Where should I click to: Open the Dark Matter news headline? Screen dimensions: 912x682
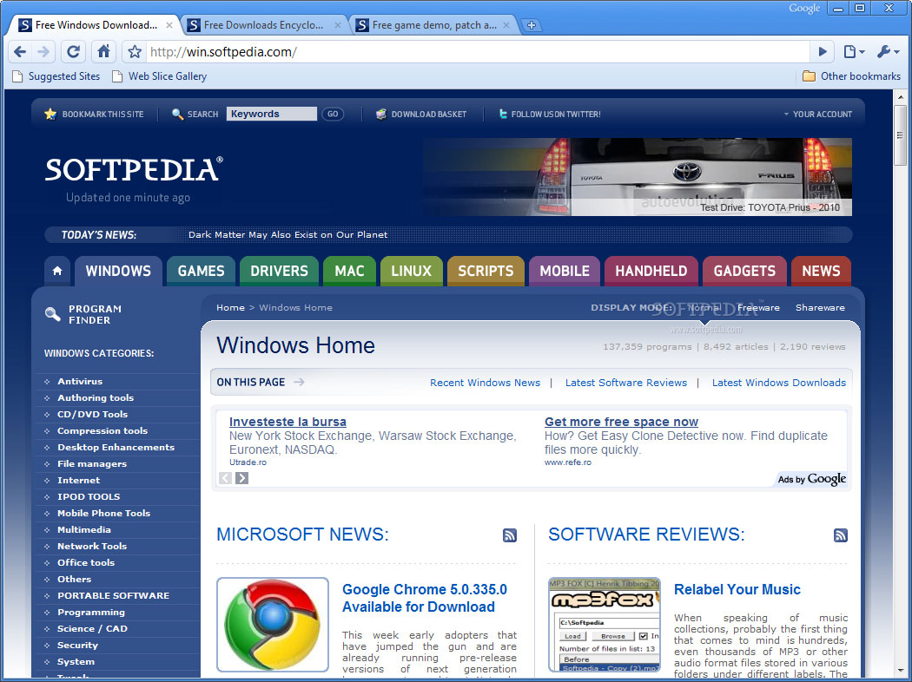point(287,234)
